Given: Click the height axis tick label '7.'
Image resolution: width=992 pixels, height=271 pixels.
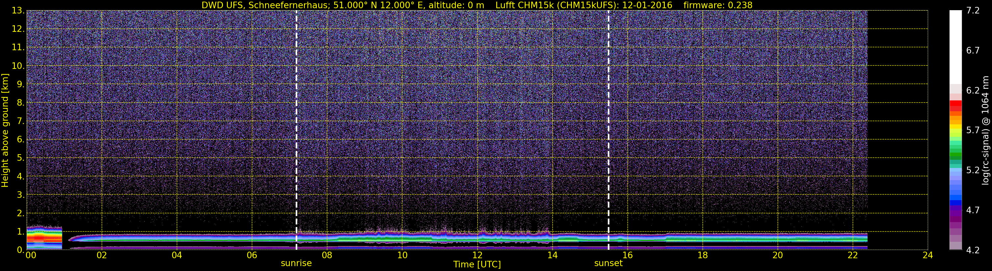Looking at the screenshot, I should (20, 121).
